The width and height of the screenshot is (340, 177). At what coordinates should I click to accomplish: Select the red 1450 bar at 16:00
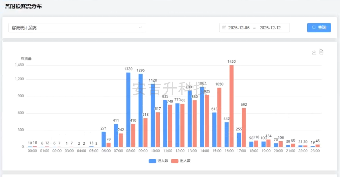(231, 106)
